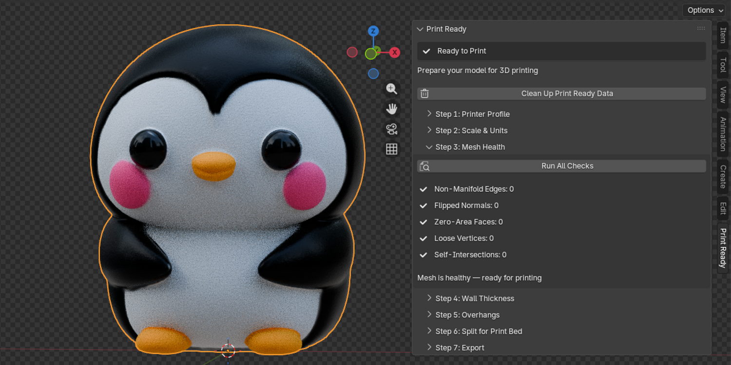Activate the pan hand viewport icon
731x365 pixels.
pyautogui.click(x=392, y=109)
